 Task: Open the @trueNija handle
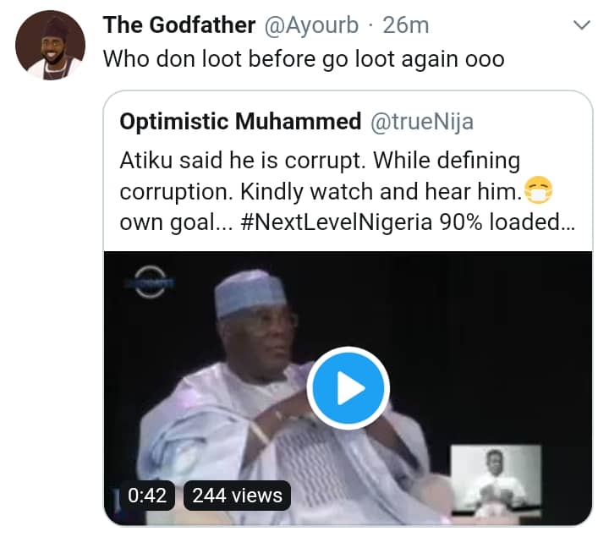422,122
